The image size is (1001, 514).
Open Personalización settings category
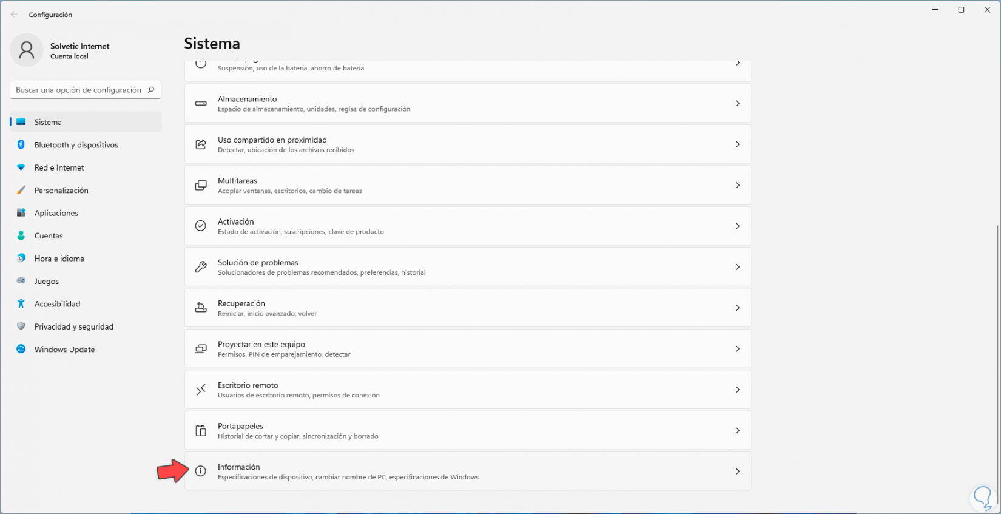[61, 191]
